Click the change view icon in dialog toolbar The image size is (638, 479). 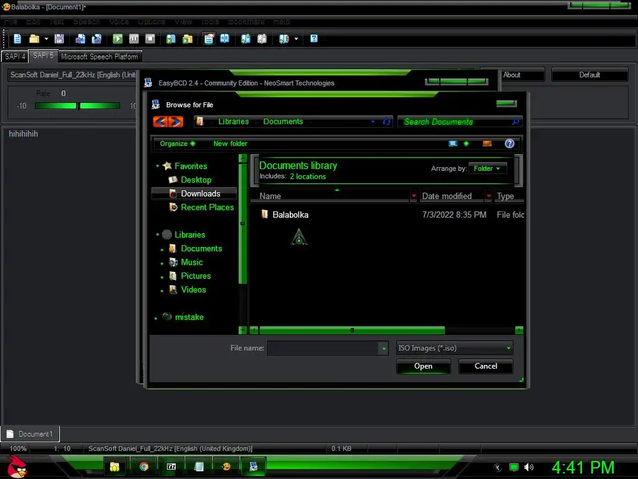tap(453, 143)
